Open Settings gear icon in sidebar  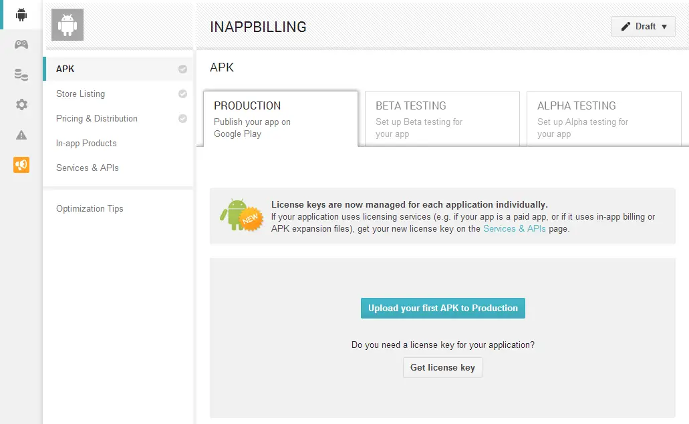(x=21, y=105)
